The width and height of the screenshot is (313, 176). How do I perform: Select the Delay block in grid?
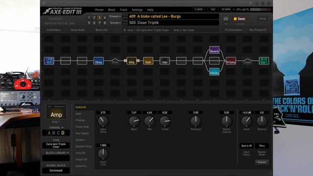click(99, 61)
